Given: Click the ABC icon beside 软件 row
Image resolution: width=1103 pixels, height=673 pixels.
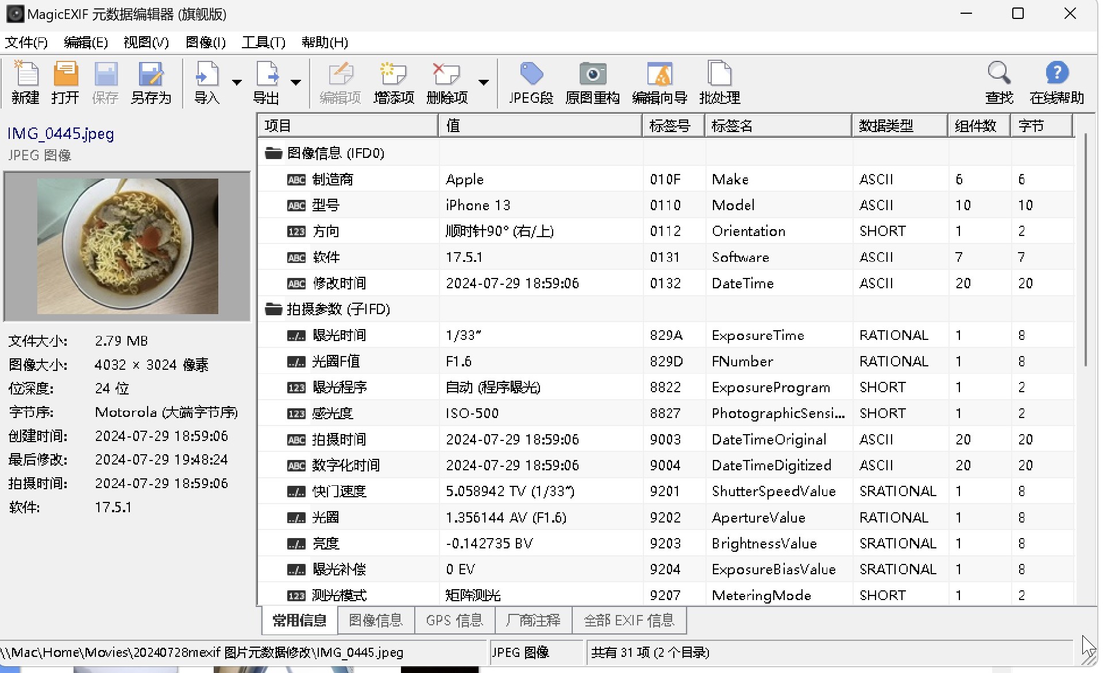Looking at the screenshot, I should coord(296,258).
